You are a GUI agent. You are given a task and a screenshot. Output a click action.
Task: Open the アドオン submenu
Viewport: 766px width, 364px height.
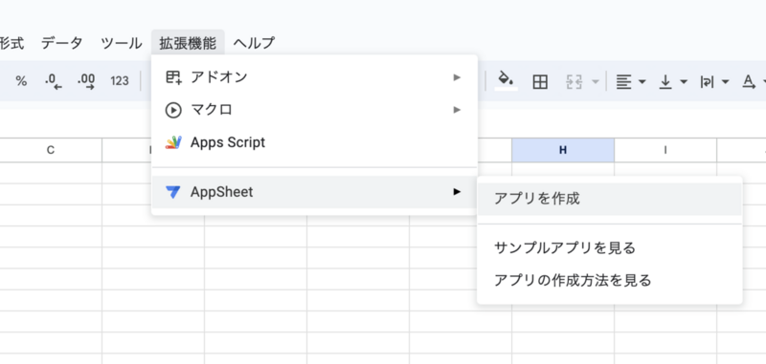pyautogui.click(x=314, y=77)
